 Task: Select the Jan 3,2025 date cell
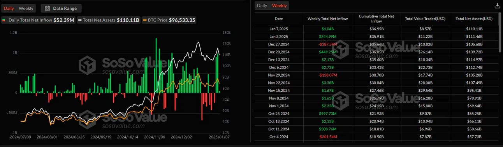point(279,37)
